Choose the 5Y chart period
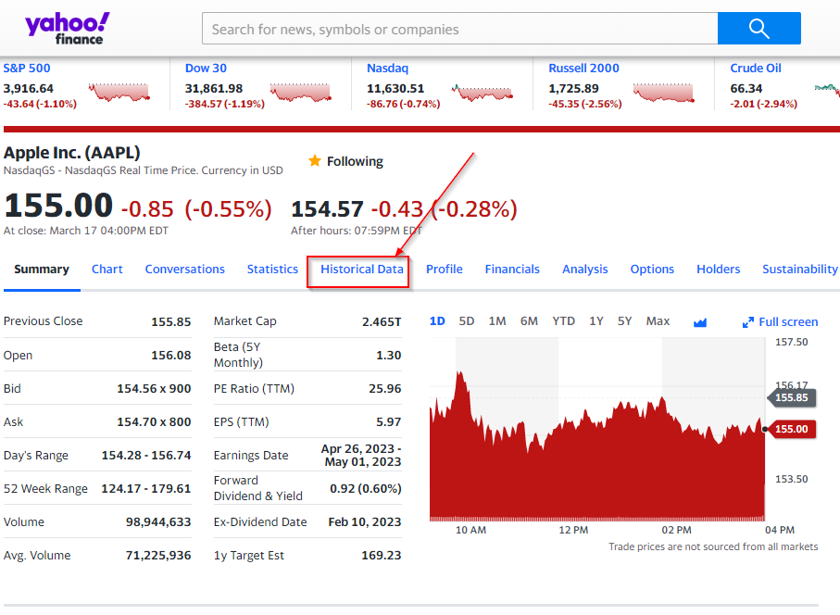This screenshot has width=840, height=615. point(624,320)
